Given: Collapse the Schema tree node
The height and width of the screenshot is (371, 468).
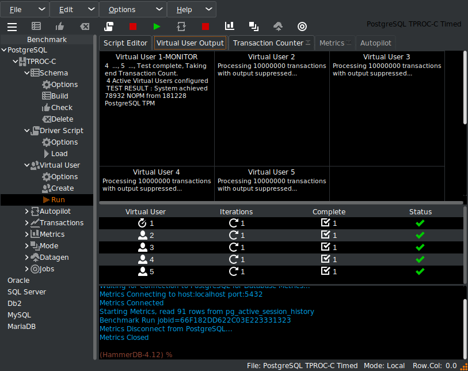Looking at the screenshot, I should (27, 73).
